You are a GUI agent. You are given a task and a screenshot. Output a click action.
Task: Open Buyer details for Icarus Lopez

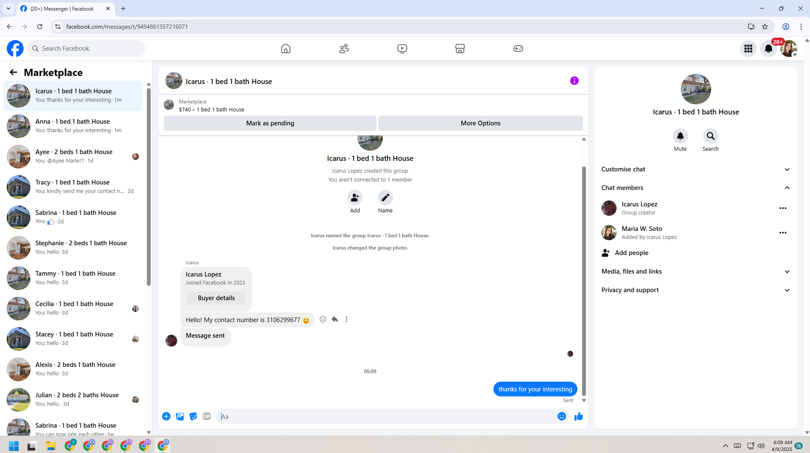[x=217, y=298]
